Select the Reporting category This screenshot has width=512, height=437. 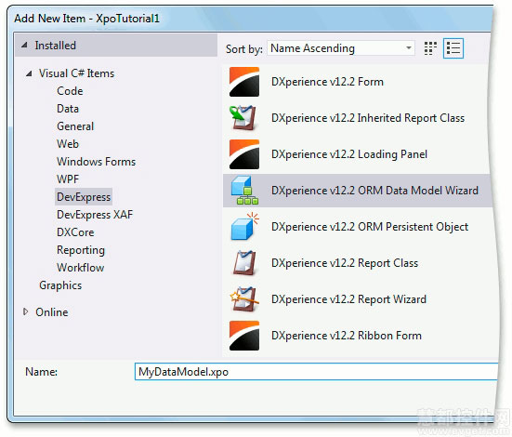pos(81,250)
